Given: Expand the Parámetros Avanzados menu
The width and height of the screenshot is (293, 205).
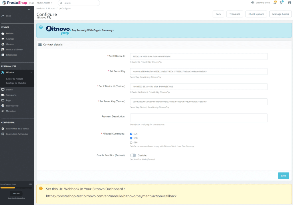Looking at the screenshot, I should (x=17, y=134).
